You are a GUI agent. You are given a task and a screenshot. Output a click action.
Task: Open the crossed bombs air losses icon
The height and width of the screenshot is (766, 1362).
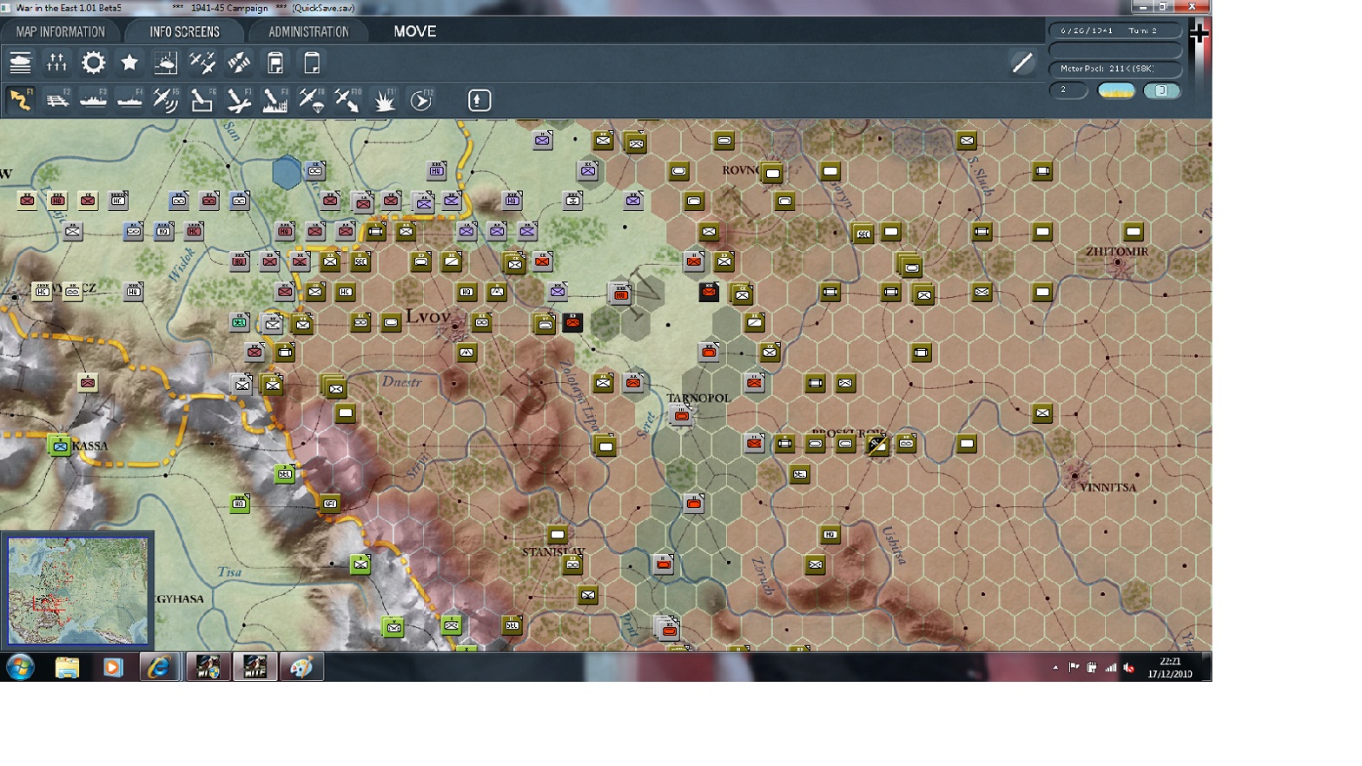click(239, 63)
